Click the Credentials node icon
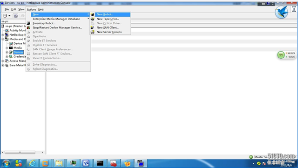298x168 pixels. click(11, 57)
